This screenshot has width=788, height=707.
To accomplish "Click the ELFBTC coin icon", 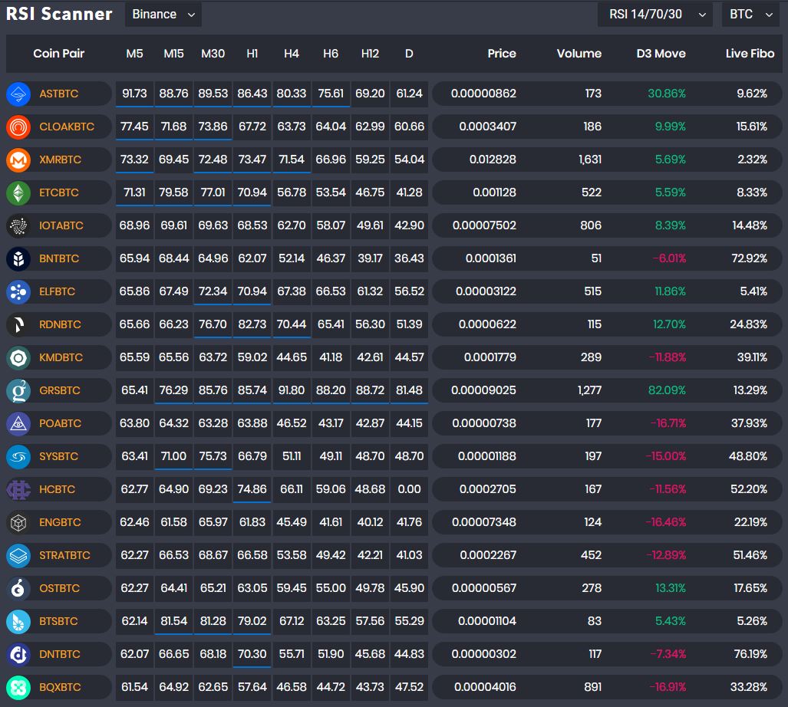I will tap(18, 291).
